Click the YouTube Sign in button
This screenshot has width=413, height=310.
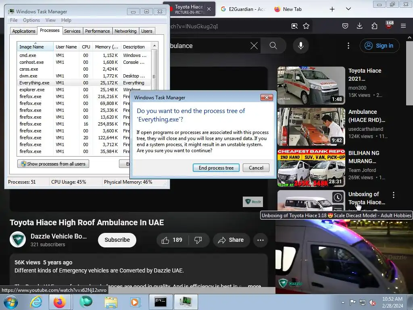(380, 46)
